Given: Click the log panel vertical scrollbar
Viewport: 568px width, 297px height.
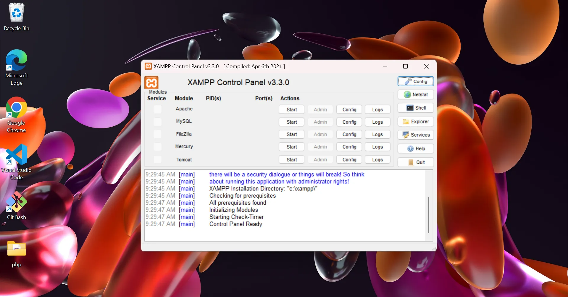Looking at the screenshot, I should 429,215.
